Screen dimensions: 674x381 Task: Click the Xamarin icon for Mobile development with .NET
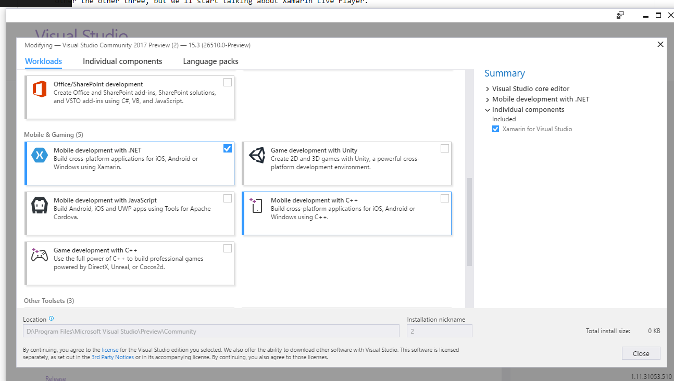(40, 155)
